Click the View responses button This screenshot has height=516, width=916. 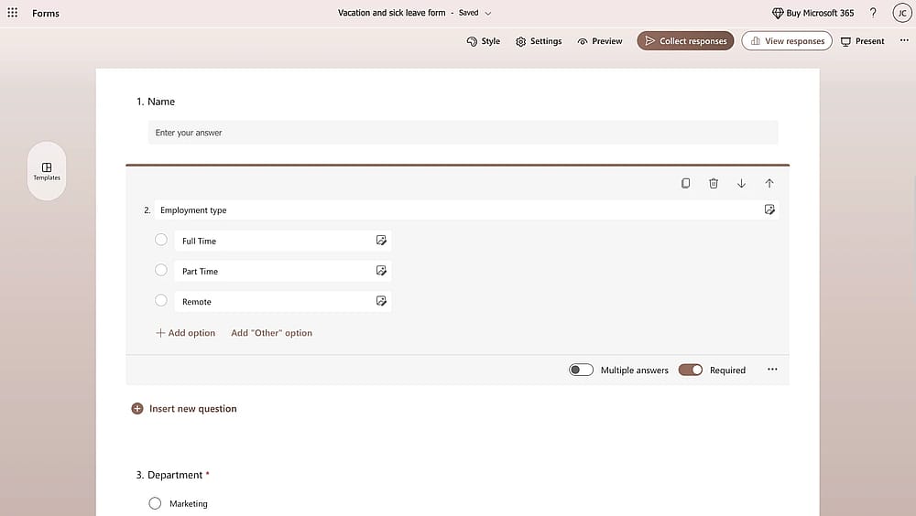[787, 41]
